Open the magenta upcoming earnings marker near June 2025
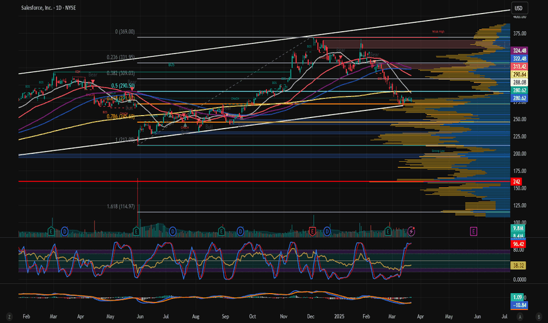Viewport: 548px width, 323px height. click(x=473, y=231)
